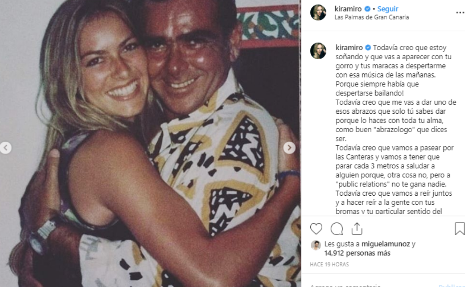Open comments via speech bubble icon
This screenshot has height=287, width=465.
pyautogui.click(x=336, y=228)
